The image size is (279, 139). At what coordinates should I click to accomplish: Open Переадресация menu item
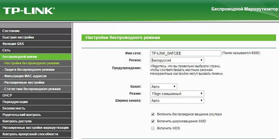[x=36, y=102]
